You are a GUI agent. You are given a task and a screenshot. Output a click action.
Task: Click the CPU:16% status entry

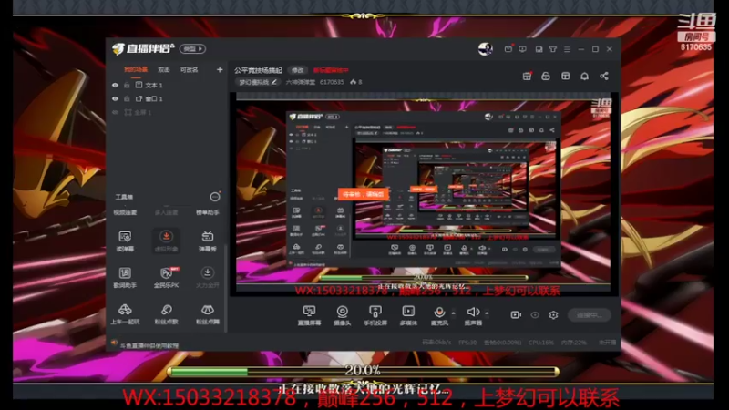(x=540, y=343)
